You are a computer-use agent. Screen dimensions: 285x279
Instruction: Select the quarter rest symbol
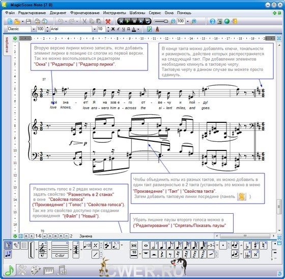click(x=162, y=254)
